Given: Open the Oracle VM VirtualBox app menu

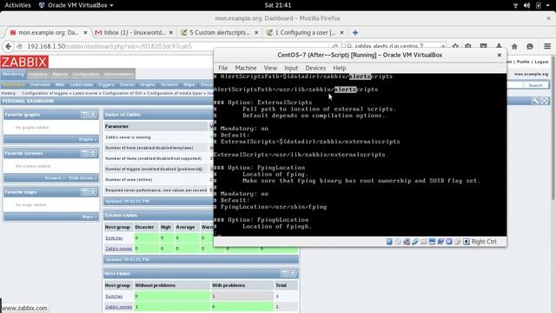Looking at the screenshot, I should click(x=76, y=5).
